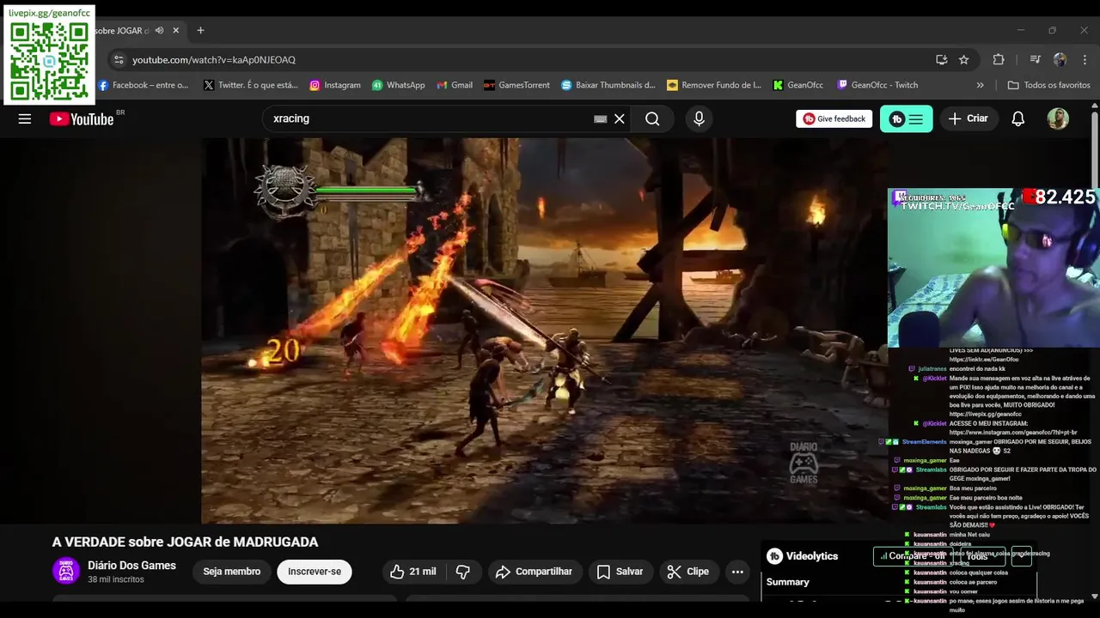Open Todos os favoritos folder
This screenshot has height=618, width=1100.
pos(1049,85)
